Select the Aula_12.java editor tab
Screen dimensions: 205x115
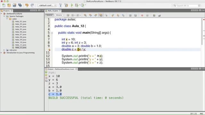(53, 11)
